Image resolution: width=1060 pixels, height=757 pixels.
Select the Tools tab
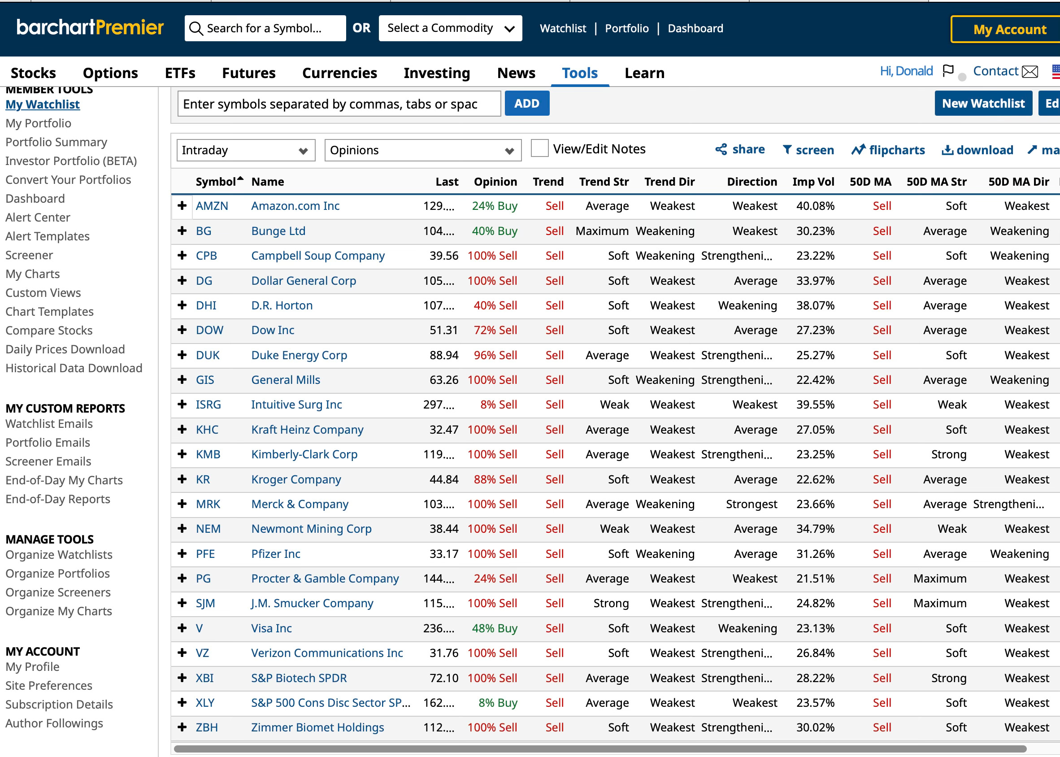tap(580, 73)
